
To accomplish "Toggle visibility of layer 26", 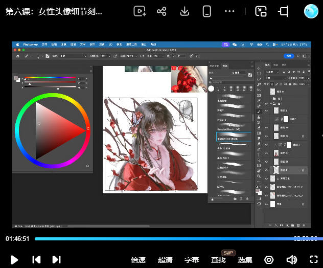I will click(266, 128).
